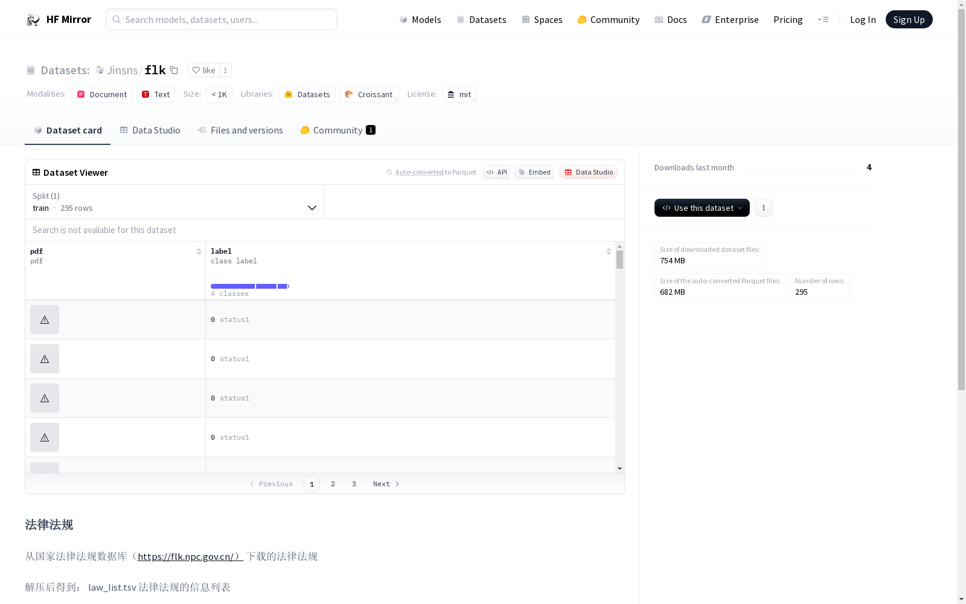Open Pricing page

point(788,19)
